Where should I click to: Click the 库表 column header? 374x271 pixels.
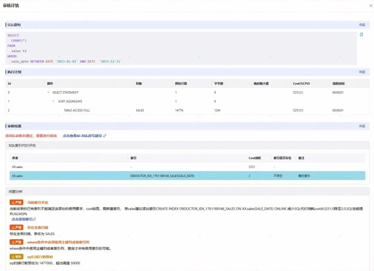[15, 158]
